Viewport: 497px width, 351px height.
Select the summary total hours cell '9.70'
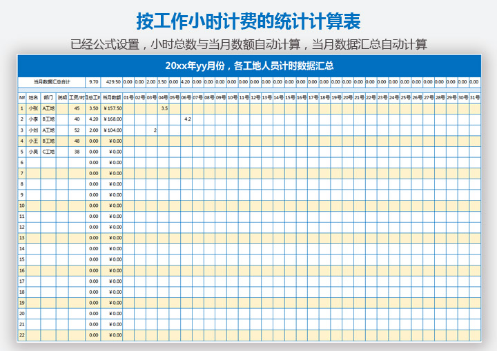(x=93, y=82)
